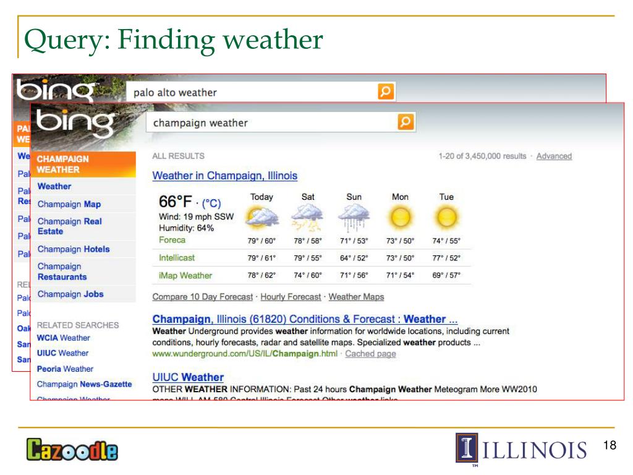Click the Tue sunny weather icon

pos(446,217)
